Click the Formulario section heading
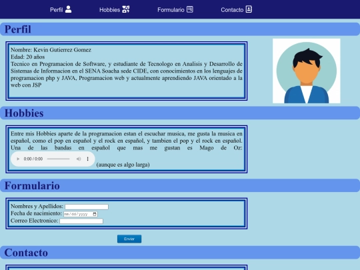 (x=32, y=186)
